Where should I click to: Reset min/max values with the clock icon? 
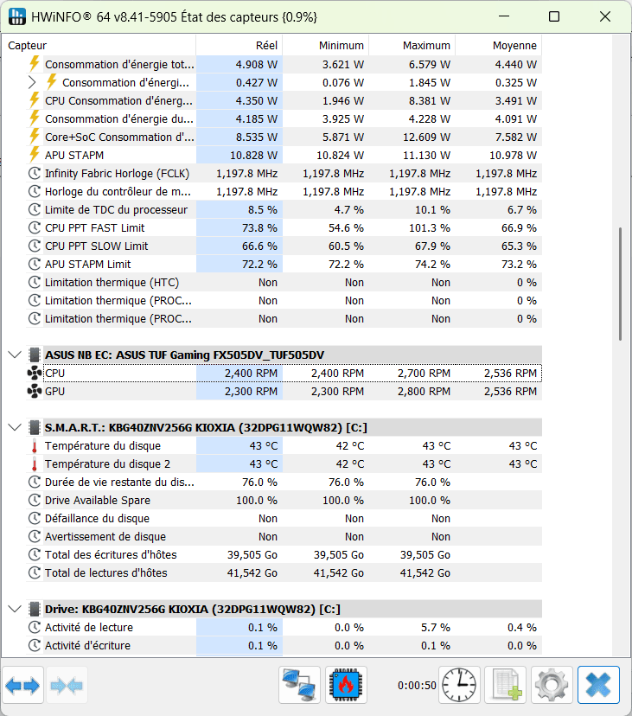pos(459,686)
